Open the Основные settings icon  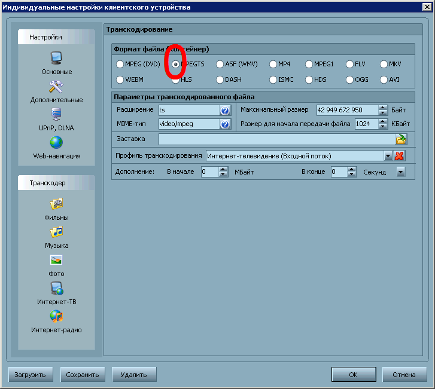[x=57, y=59]
